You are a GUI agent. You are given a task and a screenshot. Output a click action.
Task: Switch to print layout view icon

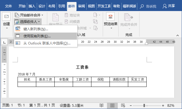[x=112, y=106]
